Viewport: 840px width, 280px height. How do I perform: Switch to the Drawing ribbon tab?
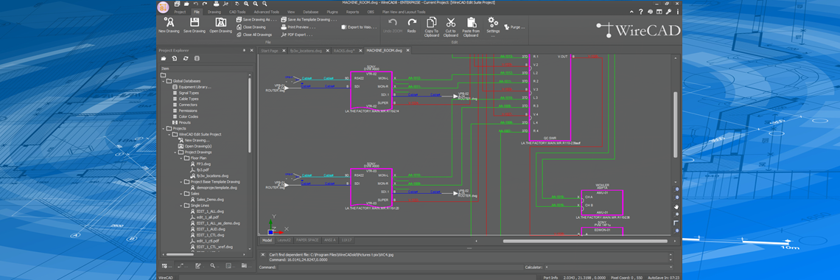[x=214, y=11]
